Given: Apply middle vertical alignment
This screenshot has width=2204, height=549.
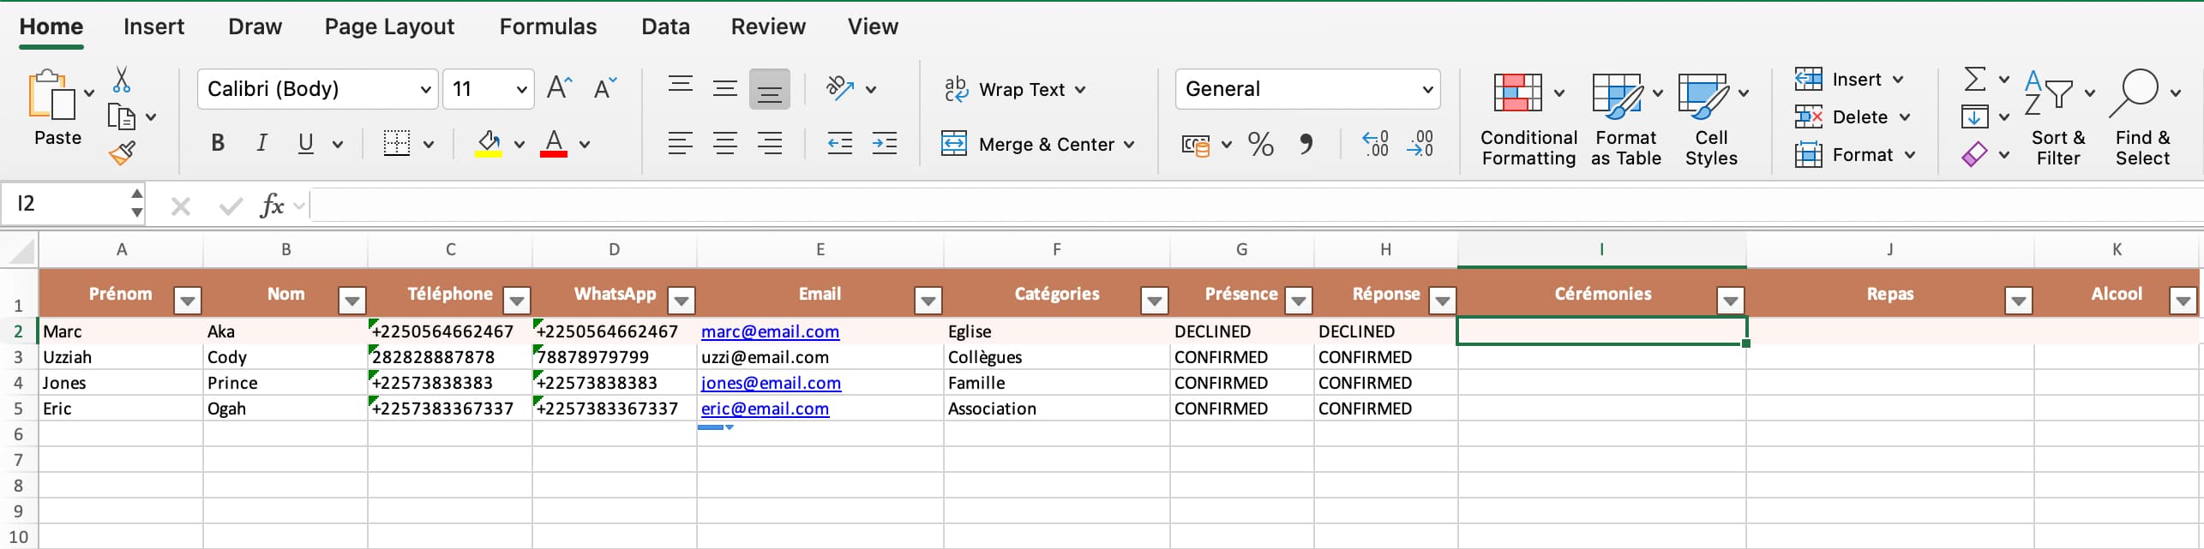Looking at the screenshot, I should click(x=725, y=88).
